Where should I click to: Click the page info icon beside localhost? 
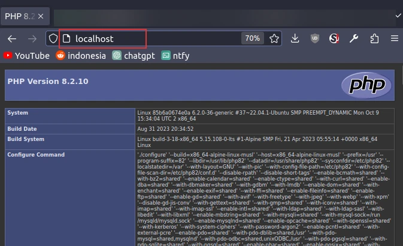(x=66, y=39)
